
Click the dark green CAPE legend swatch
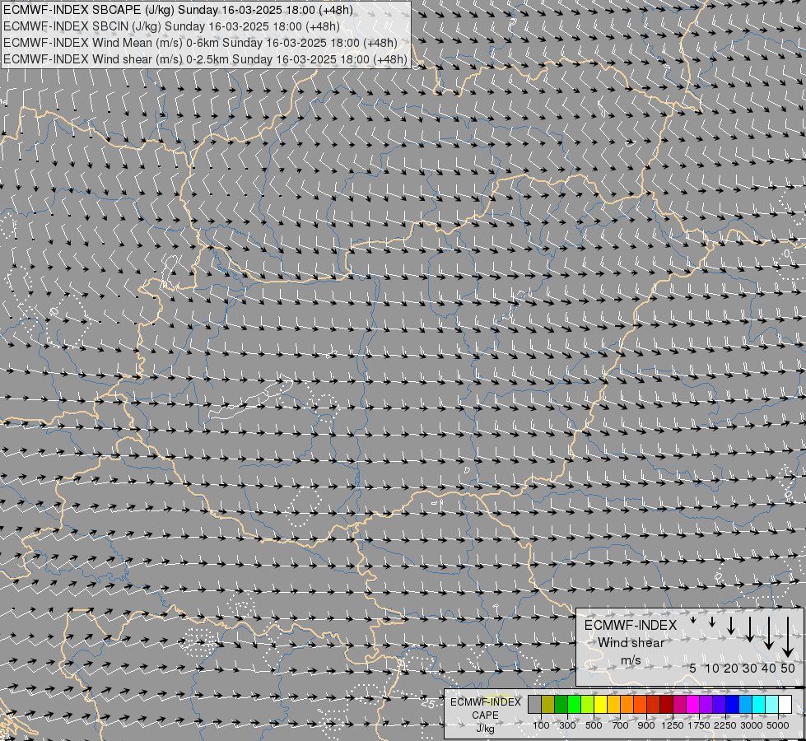(x=561, y=704)
